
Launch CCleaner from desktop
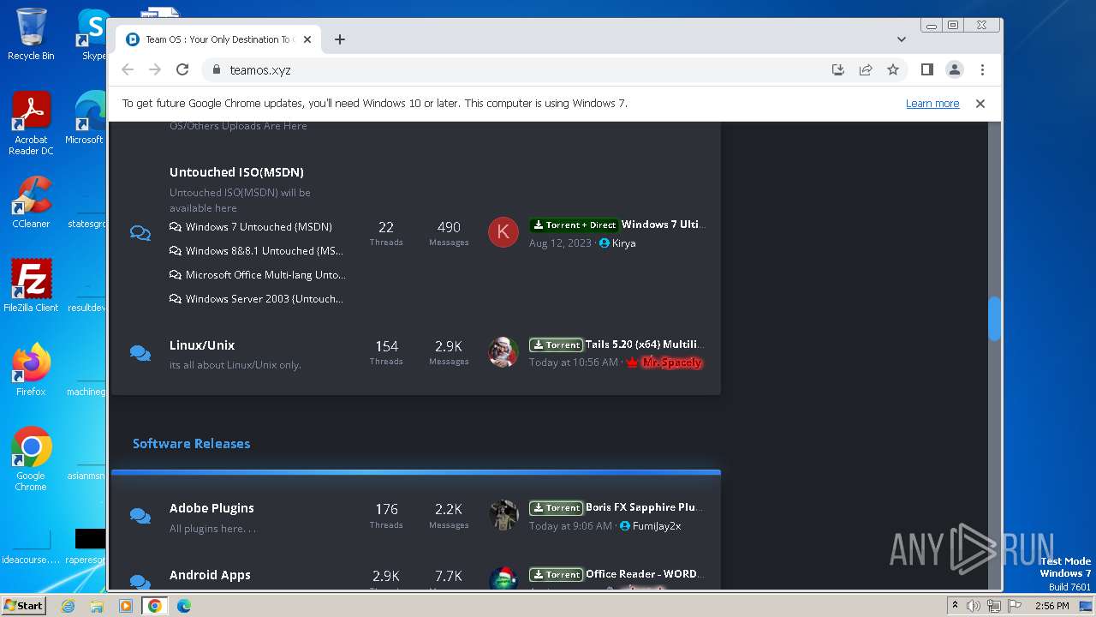coord(31,203)
